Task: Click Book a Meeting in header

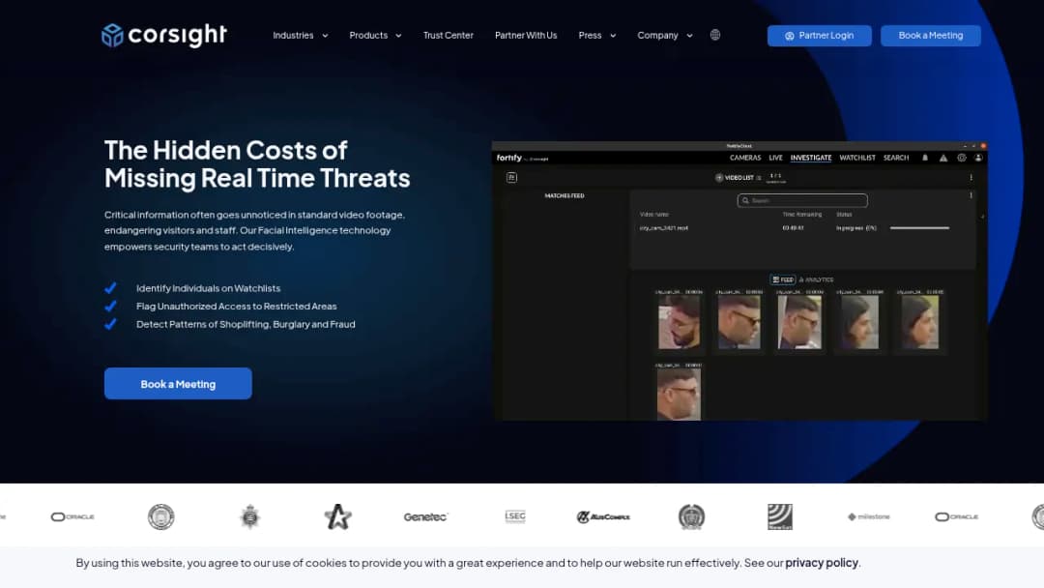Action: (930, 36)
